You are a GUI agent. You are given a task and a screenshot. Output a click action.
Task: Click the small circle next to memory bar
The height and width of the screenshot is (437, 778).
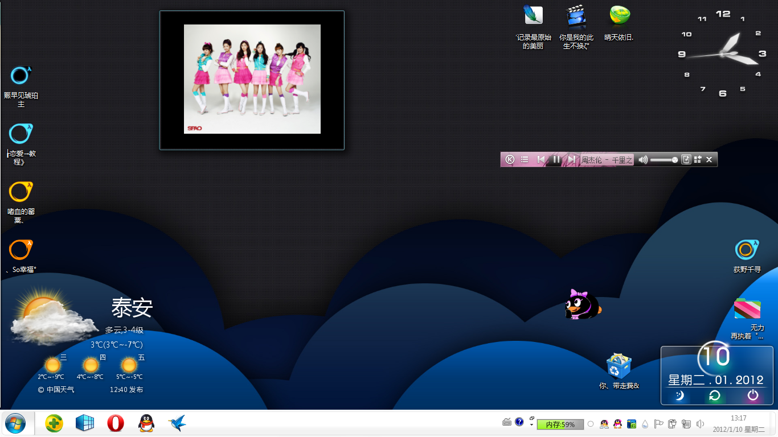pyautogui.click(x=591, y=424)
